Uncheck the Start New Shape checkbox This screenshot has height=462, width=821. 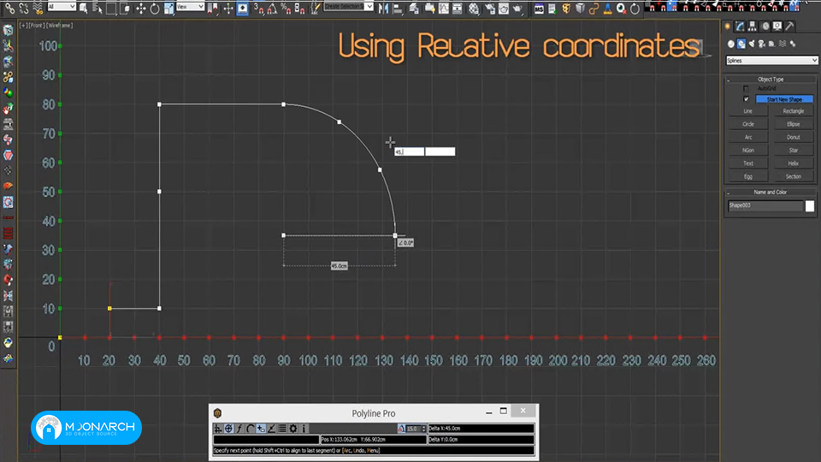(746, 99)
